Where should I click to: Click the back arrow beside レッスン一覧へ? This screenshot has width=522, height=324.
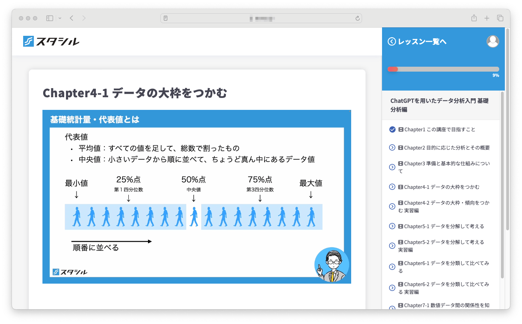(x=391, y=41)
